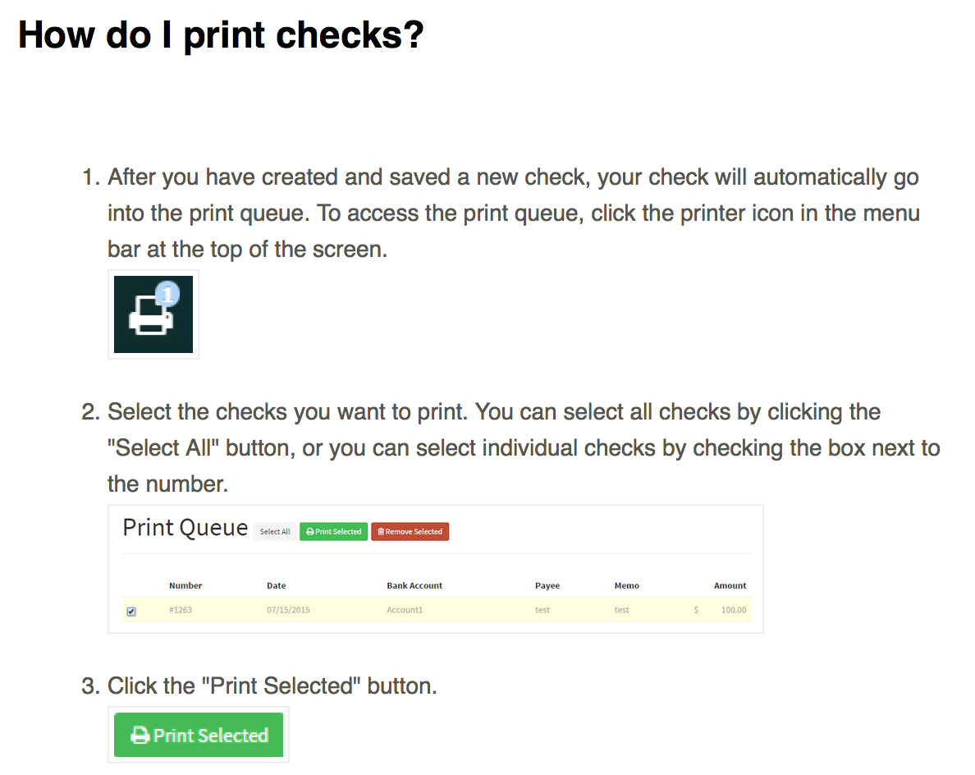Viewport: 975px width, 775px height.
Task: Uncheck the checkbox for check #1263
Action: pos(132,611)
